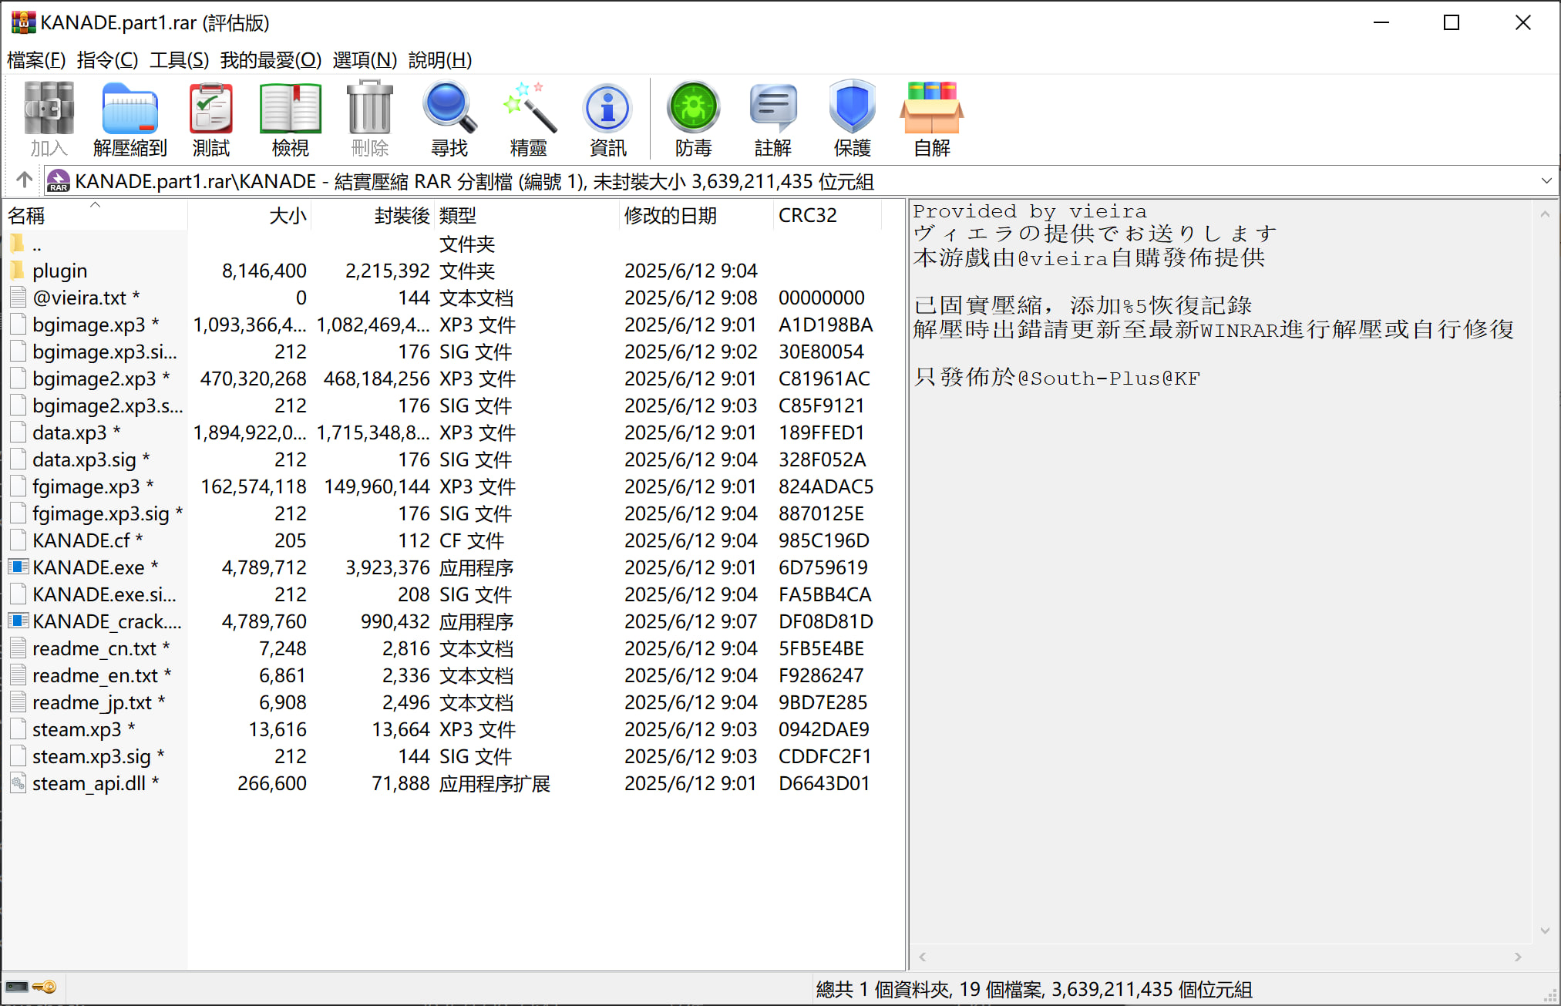Open the plugin folder

click(59, 271)
